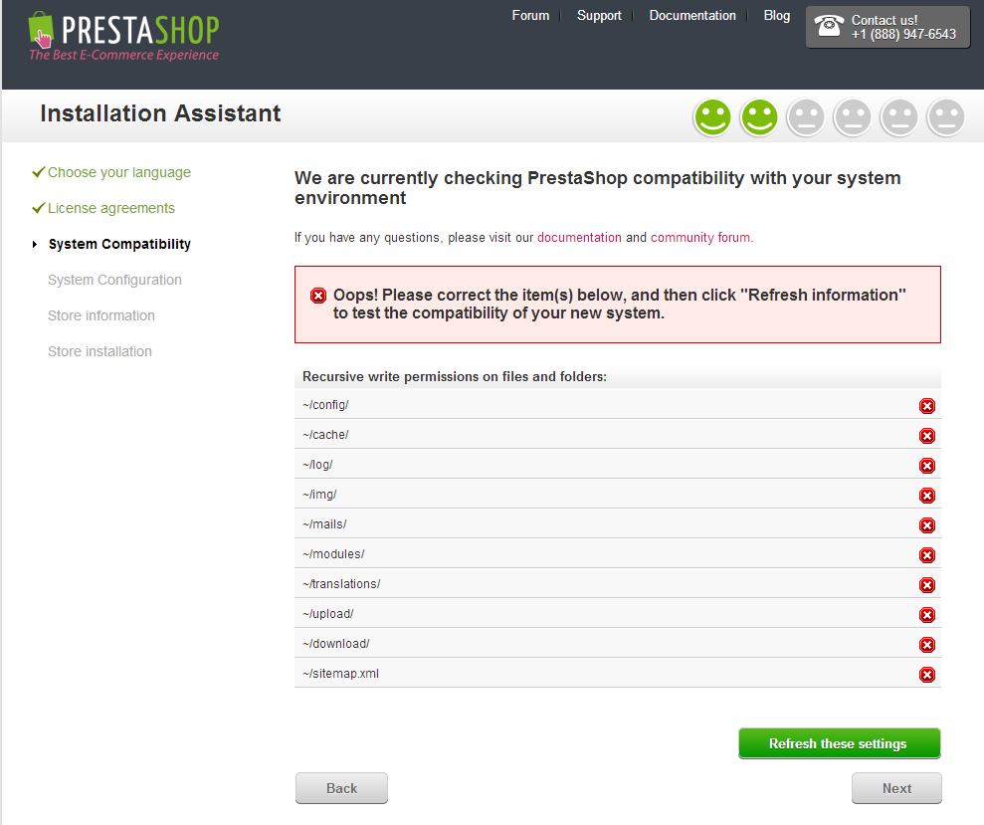Click the fourth gray neutral face step icon
Viewport: 984px width, 825px height.
[853, 117]
